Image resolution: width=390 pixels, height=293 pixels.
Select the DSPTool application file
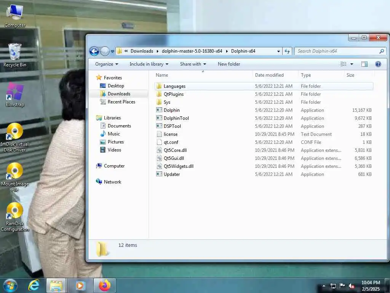click(264, 126)
